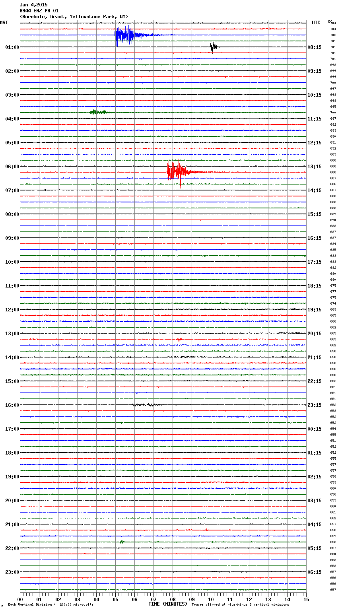Click the '23:00' MST time label

point(12,572)
